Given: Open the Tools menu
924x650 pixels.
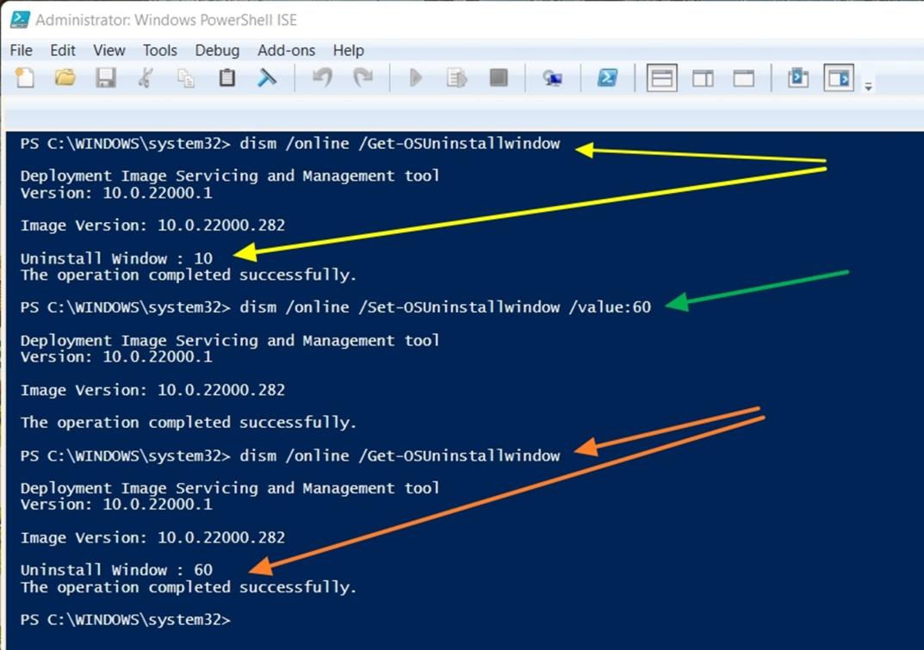Looking at the screenshot, I should (x=160, y=51).
